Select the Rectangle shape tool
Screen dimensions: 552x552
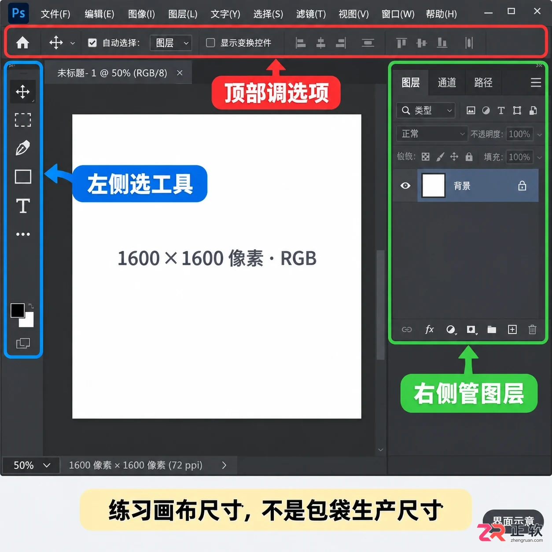[23, 177]
